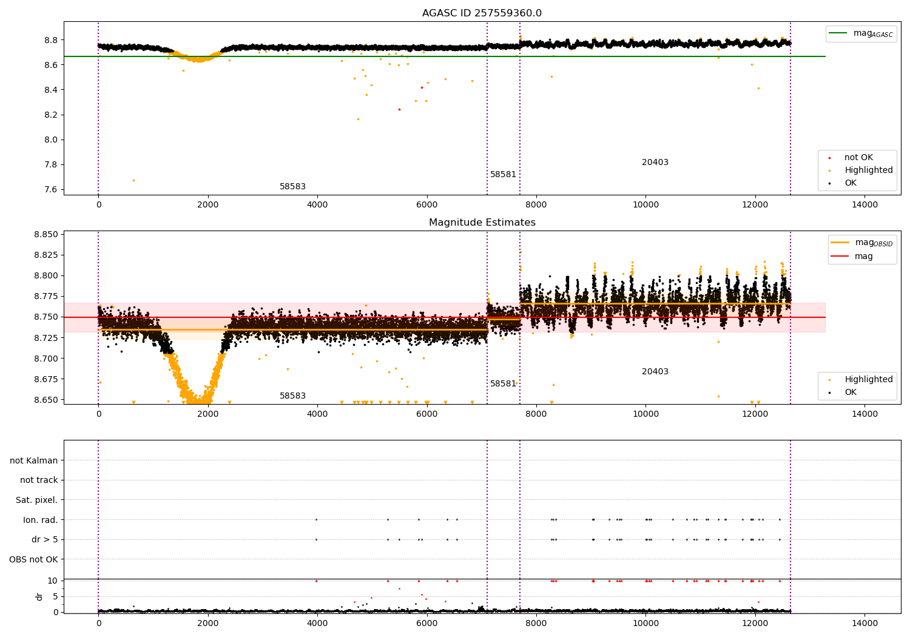Click the 'OBS not OK' axis label
This screenshot has height=637, width=910.
pos(34,560)
